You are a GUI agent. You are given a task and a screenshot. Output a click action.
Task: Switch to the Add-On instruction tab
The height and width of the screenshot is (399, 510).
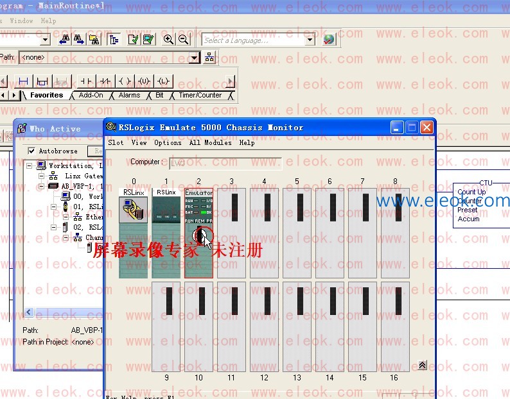coord(91,95)
